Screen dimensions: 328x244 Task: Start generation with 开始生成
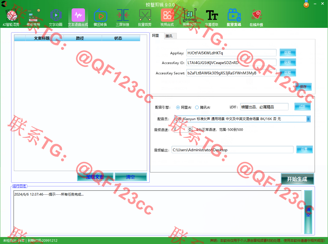click(297, 179)
